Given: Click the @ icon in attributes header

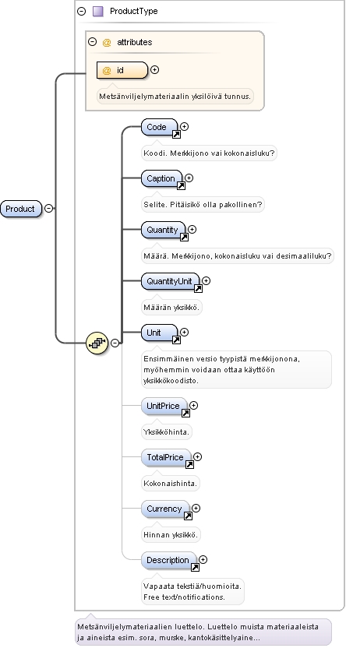Looking at the screenshot, I should pos(107,42).
